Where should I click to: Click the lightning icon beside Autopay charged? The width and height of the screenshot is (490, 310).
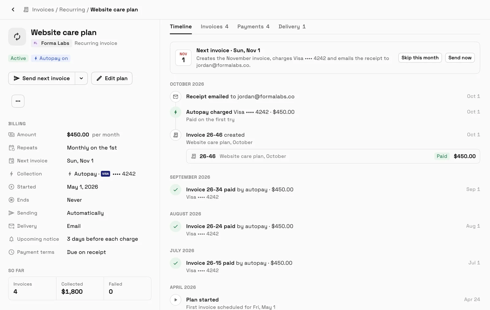pyautogui.click(x=175, y=112)
